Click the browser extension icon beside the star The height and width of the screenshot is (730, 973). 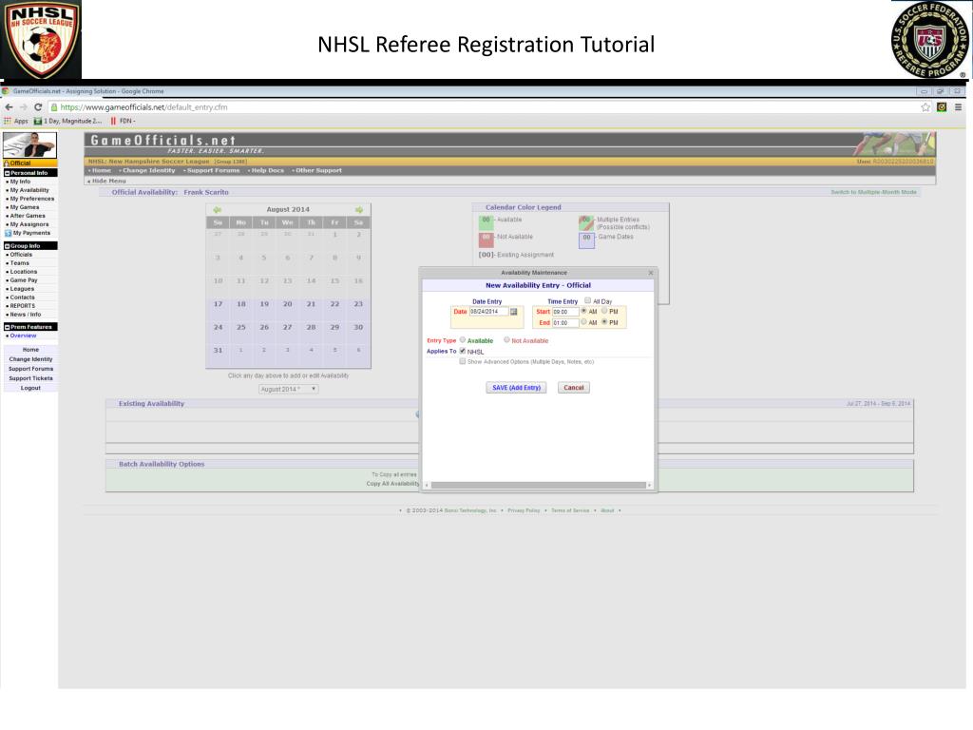(x=942, y=106)
